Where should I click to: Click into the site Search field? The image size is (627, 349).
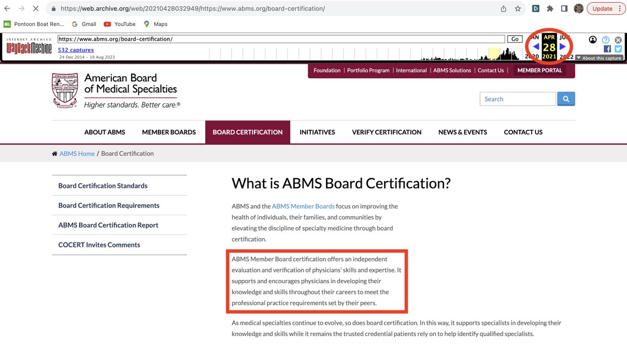coord(518,99)
